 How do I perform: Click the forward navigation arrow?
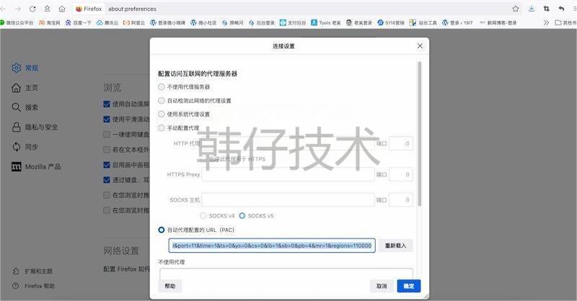click(17, 9)
